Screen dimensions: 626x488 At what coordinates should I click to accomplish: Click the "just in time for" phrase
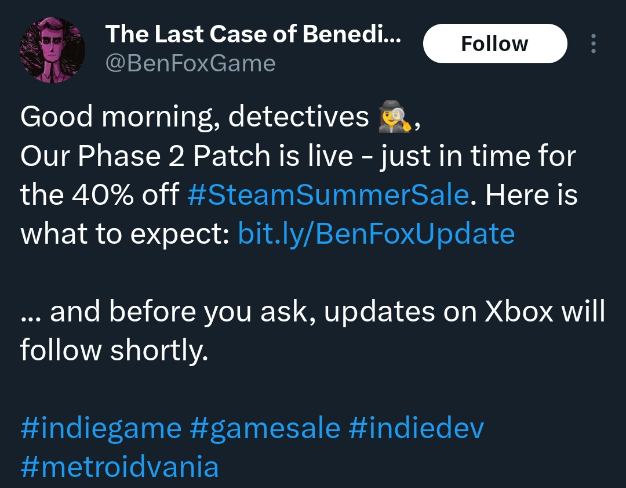click(478, 157)
